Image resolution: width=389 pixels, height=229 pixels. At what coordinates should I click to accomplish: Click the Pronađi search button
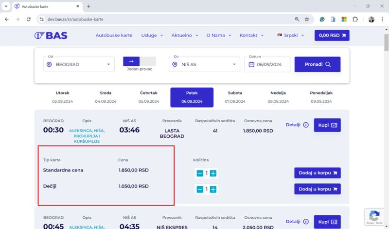pos(318,64)
